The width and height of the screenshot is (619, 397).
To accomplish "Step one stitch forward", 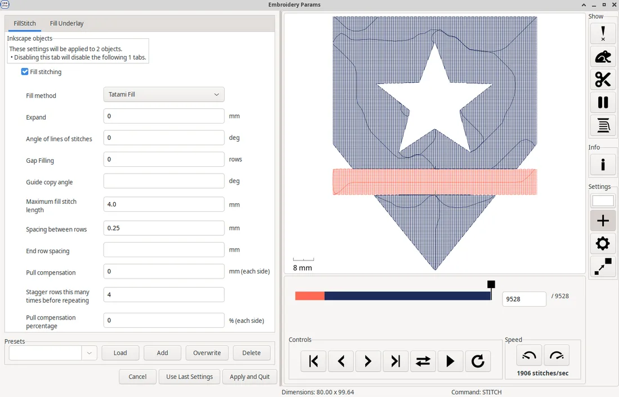I will point(368,361).
